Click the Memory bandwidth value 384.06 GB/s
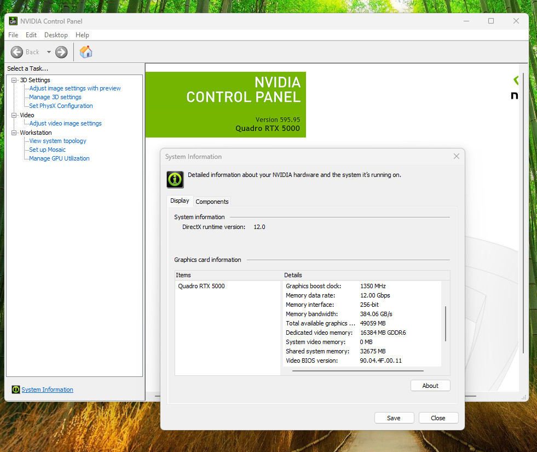 (x=376, y=314)
